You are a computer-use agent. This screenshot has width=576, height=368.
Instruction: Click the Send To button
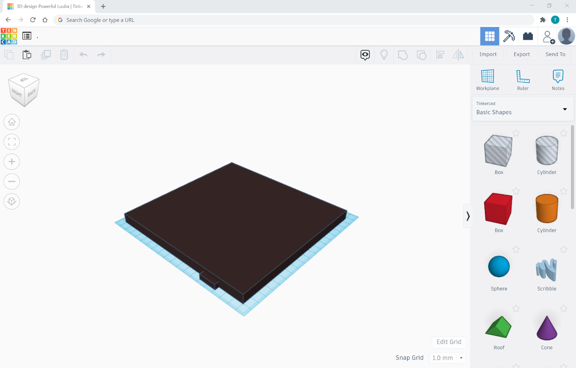coord(556,54)
